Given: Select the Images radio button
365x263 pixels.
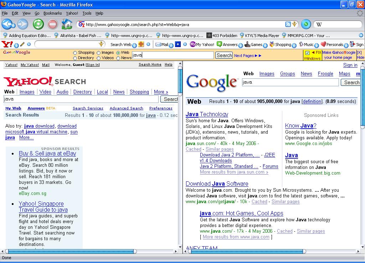Looking at the screenshot, I should (98, 53).
